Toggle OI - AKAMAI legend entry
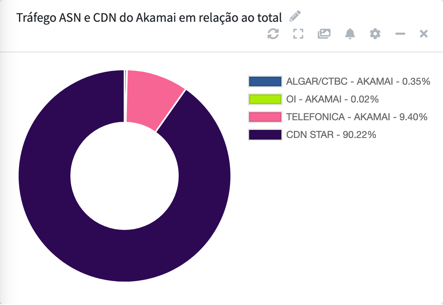 click(x=313, y=99)
